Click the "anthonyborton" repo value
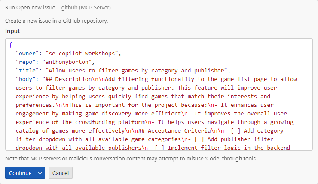The width and height of the screenshot is (318, 184). click(x=67, y=62)
